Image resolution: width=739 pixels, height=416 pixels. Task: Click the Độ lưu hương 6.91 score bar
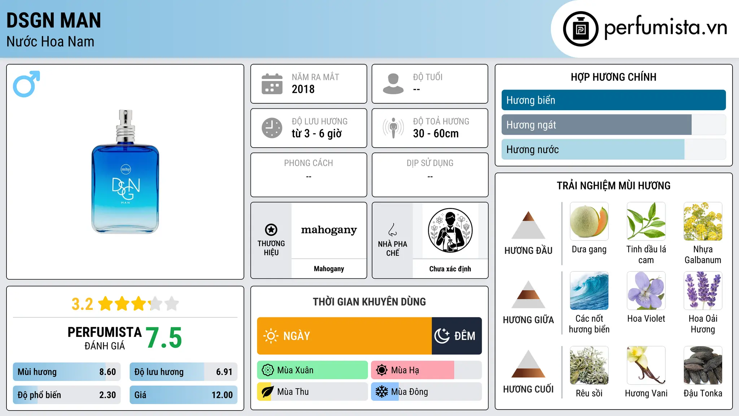(x=183, y=372)
